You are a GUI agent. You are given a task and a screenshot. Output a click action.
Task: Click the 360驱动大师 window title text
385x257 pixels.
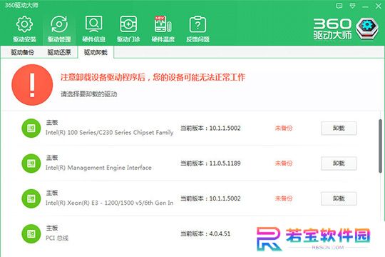pos(21,5)
